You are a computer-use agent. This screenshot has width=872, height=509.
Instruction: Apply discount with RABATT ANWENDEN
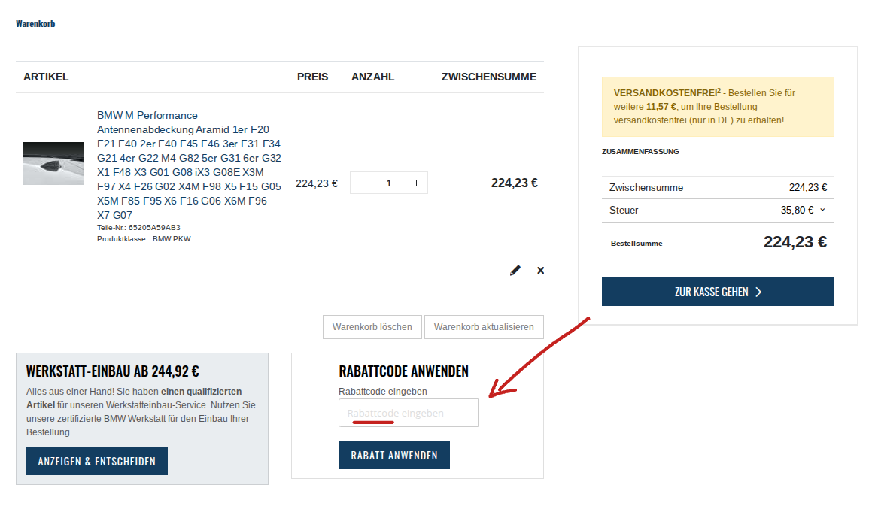point(393,455)
